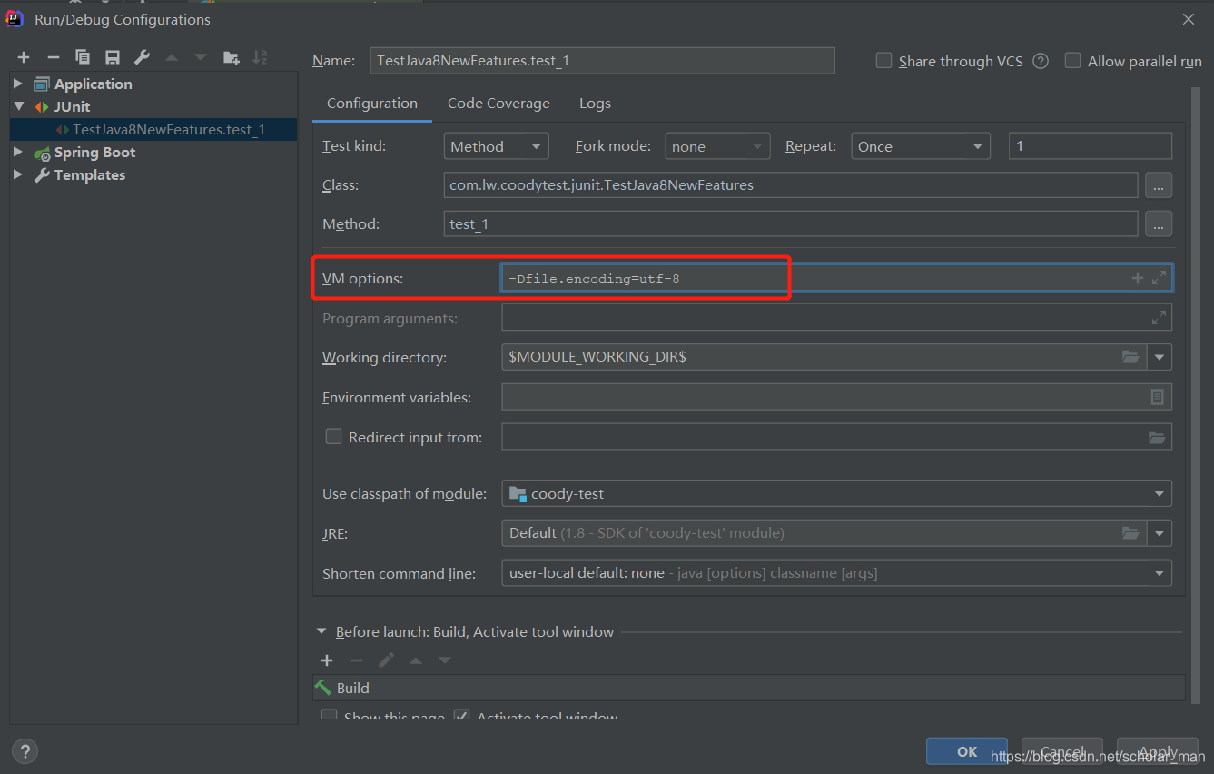Insert macro plus icon in VM options

click(1137, 278)
